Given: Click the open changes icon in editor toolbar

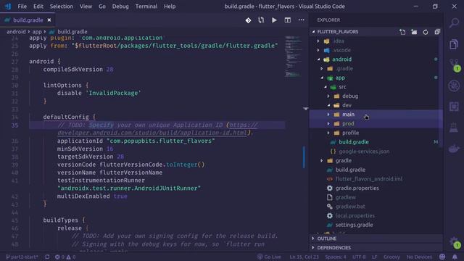Looking at the screenshot, I should [261, 20].
